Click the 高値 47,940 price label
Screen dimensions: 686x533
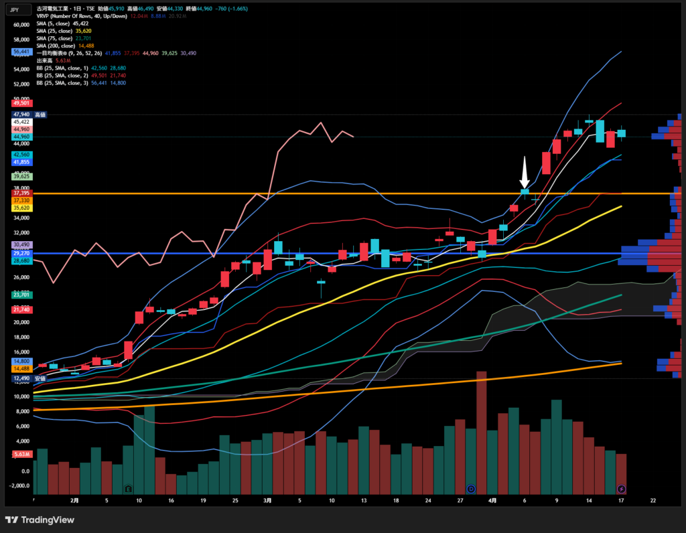coord(21,115)
